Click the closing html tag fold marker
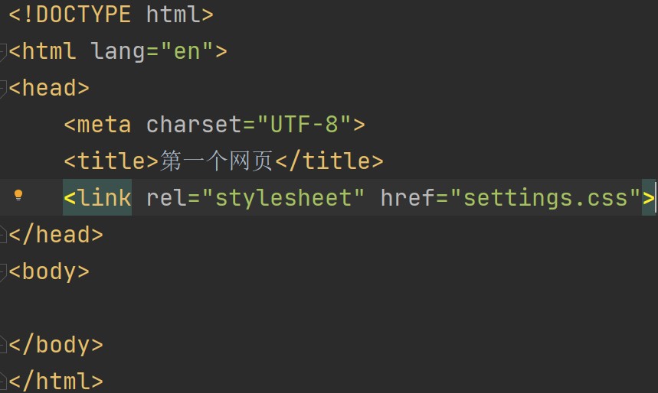Screen dimensions: 658x393 coord(2,382)
